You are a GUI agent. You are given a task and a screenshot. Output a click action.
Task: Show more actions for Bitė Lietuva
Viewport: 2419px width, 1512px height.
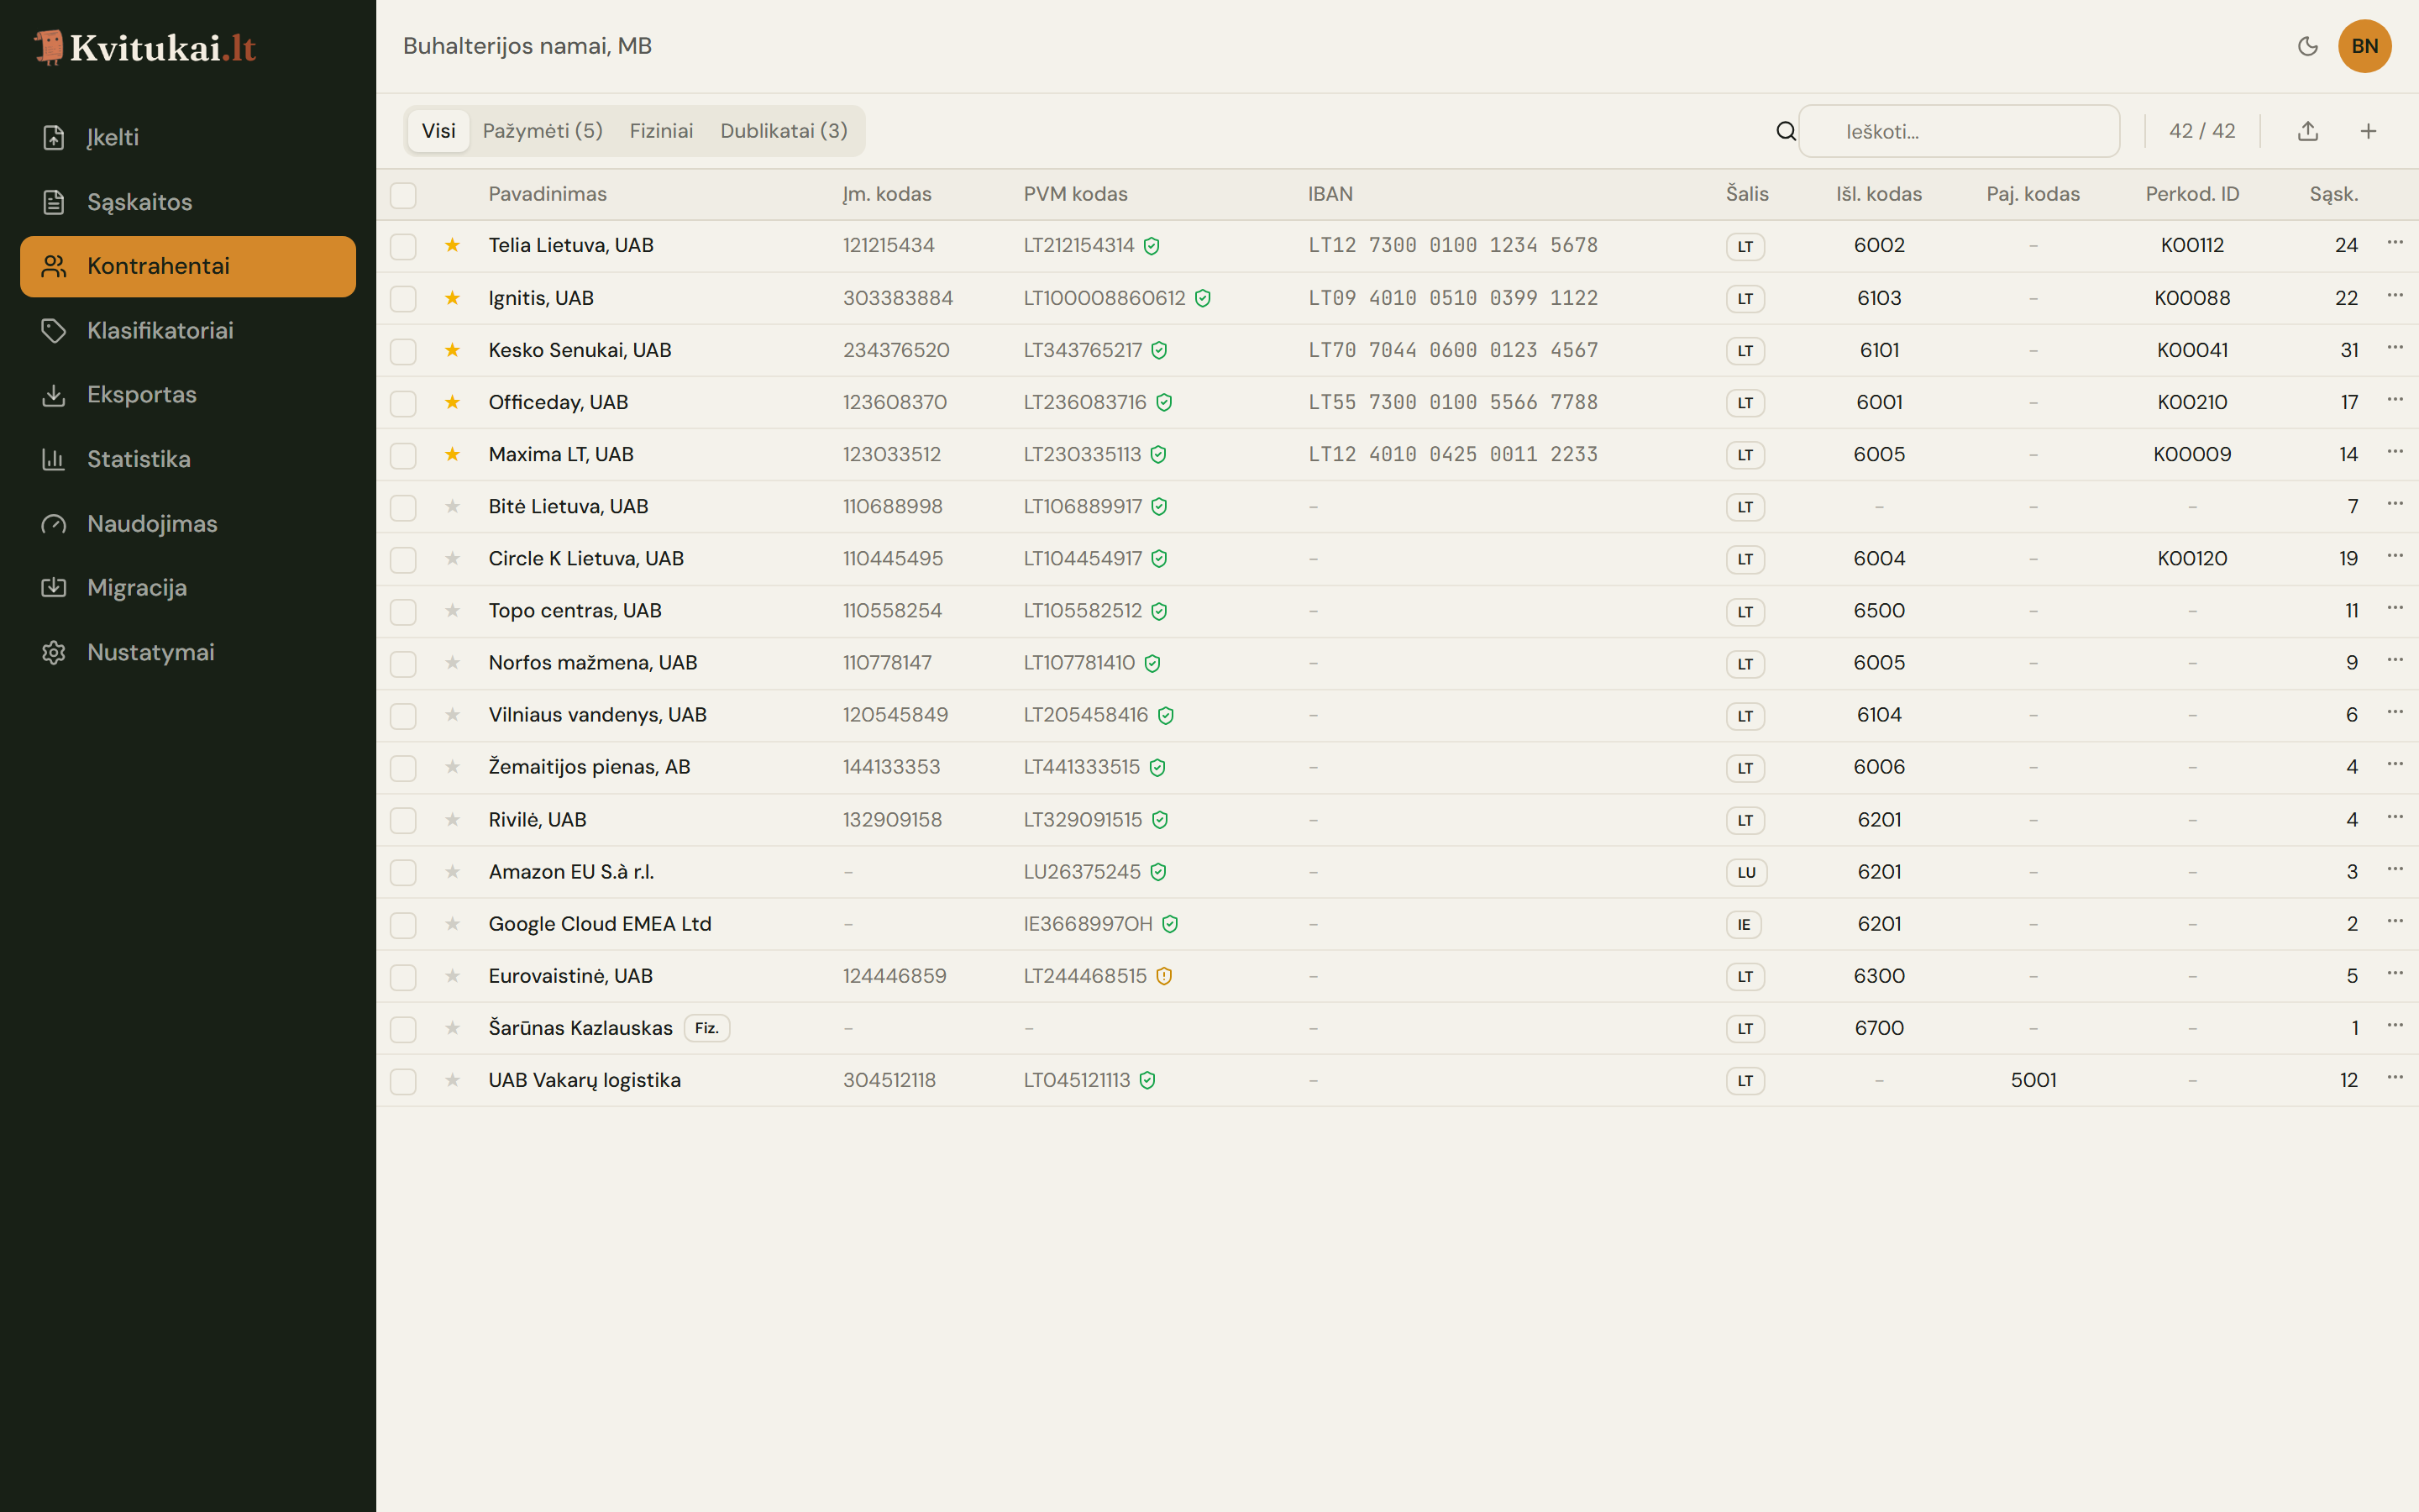(2395, 504)
